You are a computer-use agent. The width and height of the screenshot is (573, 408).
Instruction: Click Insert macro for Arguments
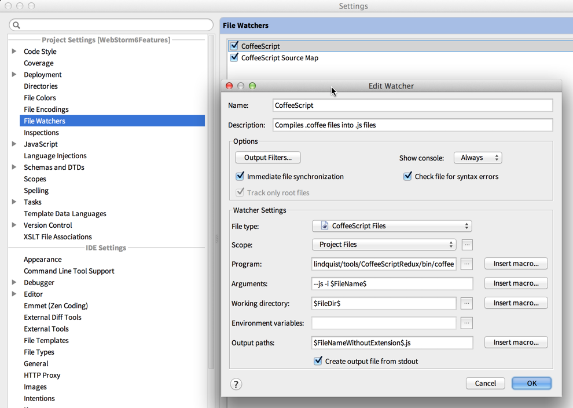pos(516,283)
